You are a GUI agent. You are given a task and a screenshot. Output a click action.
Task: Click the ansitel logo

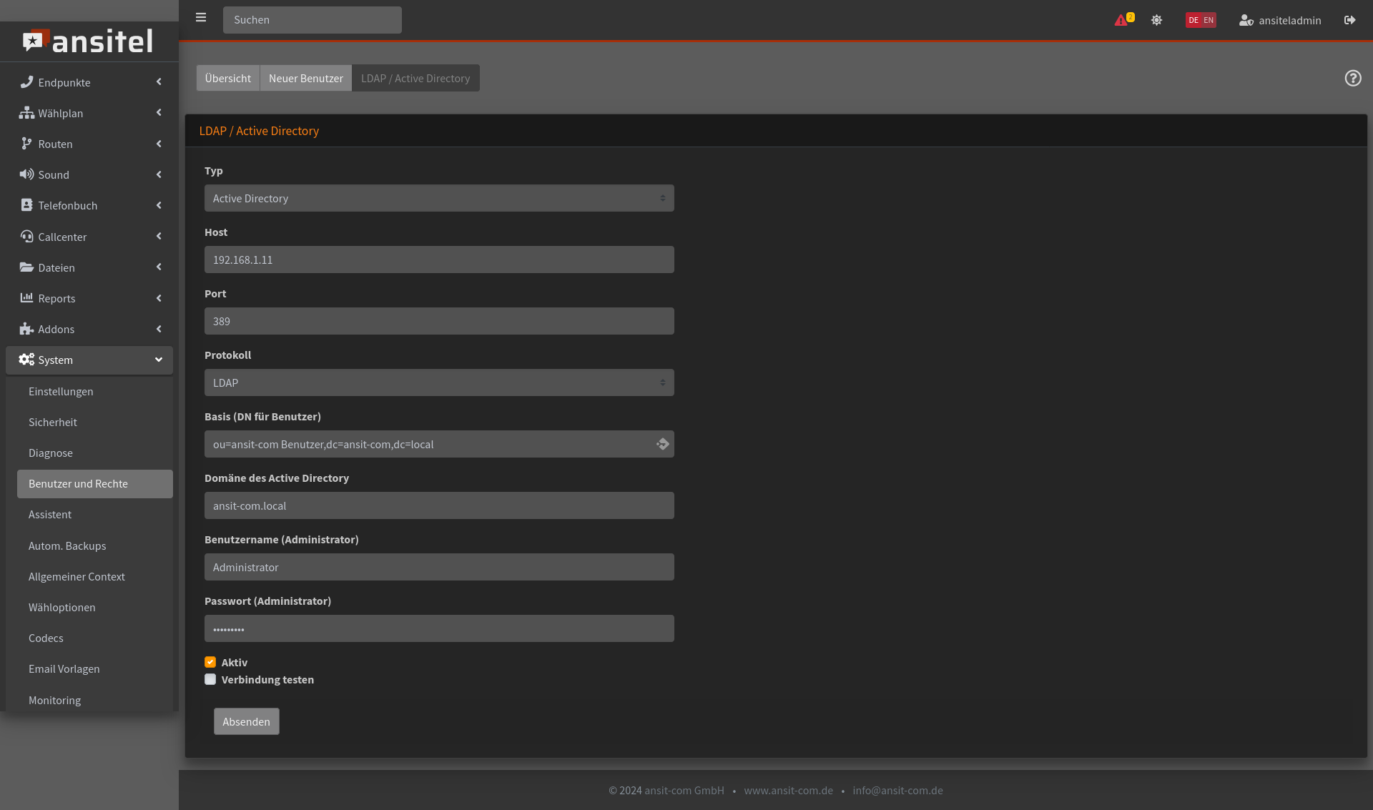pos(89,41)
